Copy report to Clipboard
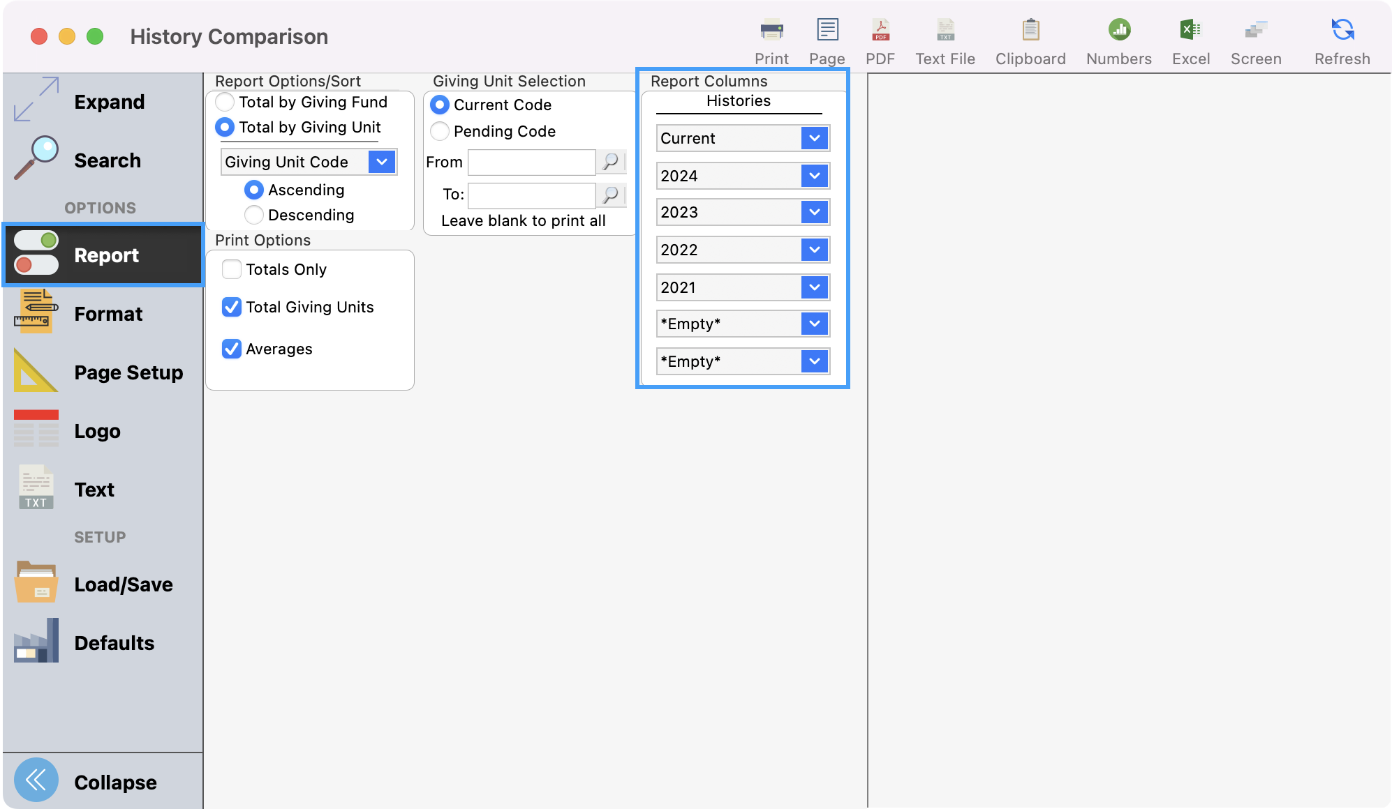1392x809 pixels. (1030, 38)
